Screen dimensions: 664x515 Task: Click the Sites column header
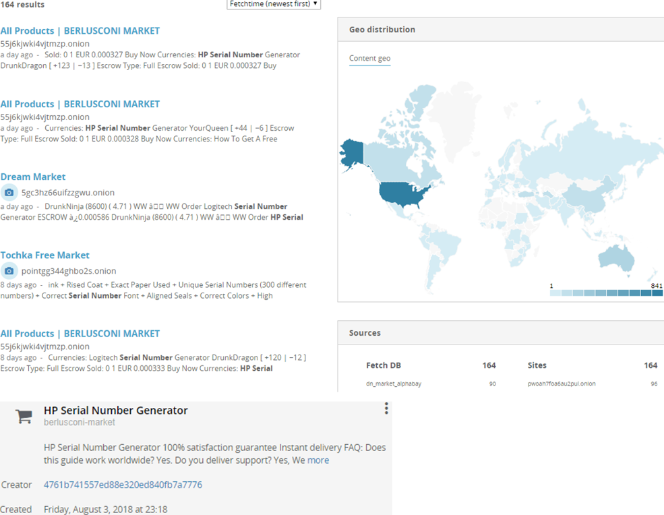pos(537,365)
